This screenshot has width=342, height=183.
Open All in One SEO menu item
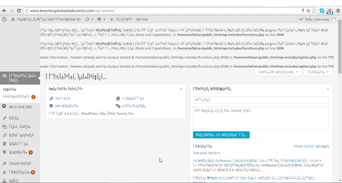point(21,107)
